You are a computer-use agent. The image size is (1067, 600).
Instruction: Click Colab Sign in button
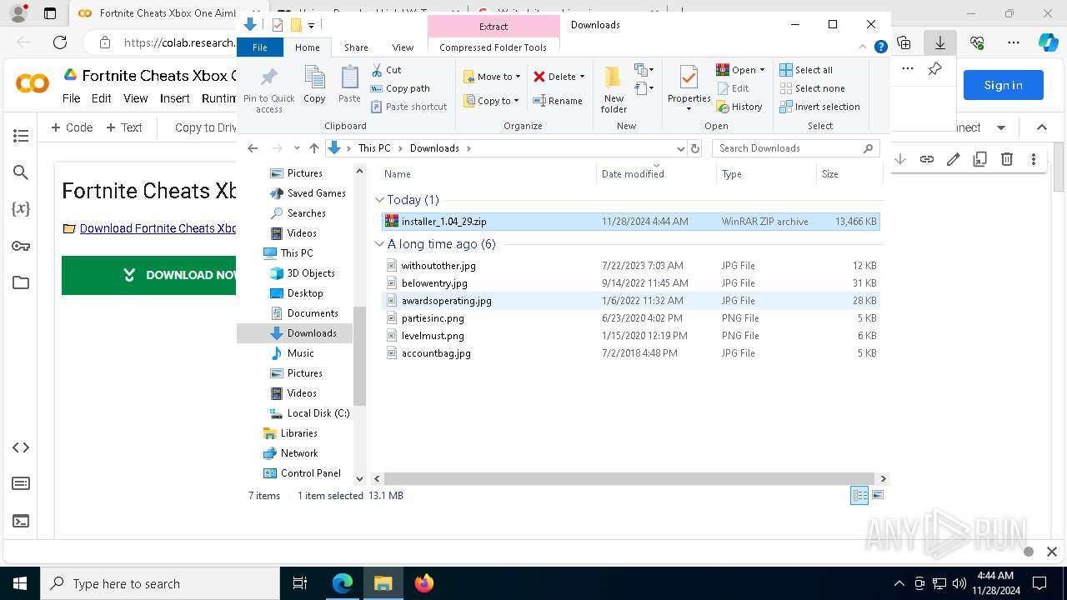click(1004, 85)
